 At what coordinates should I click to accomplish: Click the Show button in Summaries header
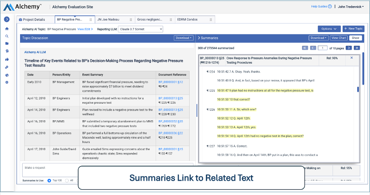(355, 38)
